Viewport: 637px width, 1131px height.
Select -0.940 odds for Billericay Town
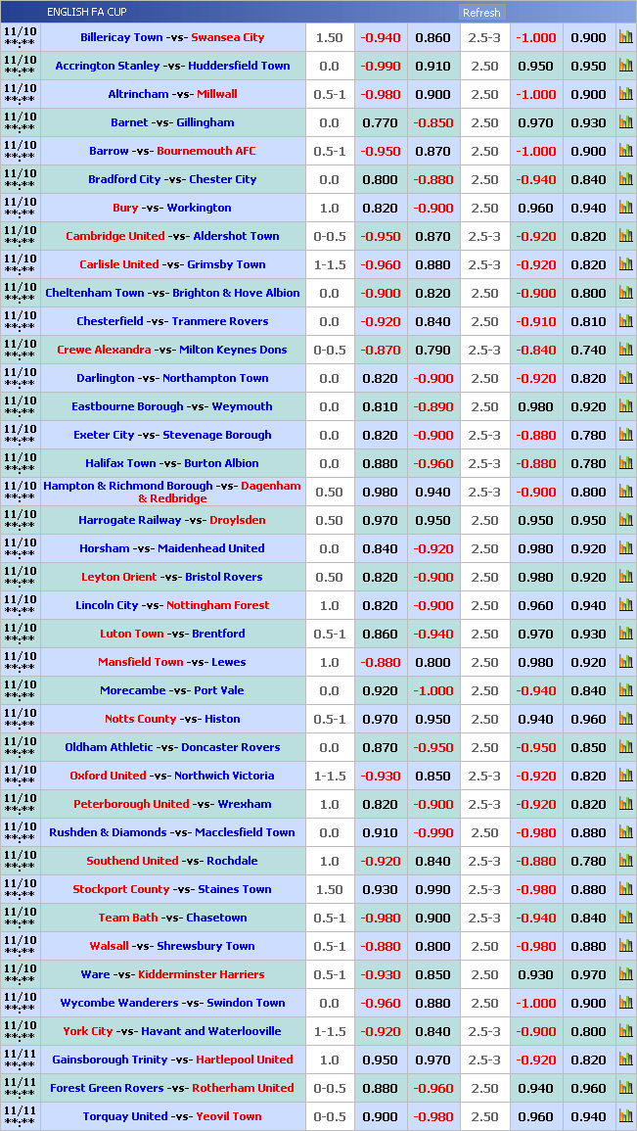tap(381, 37)
